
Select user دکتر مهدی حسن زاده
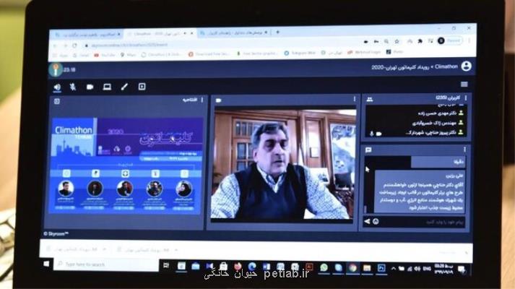coord(441,113)
